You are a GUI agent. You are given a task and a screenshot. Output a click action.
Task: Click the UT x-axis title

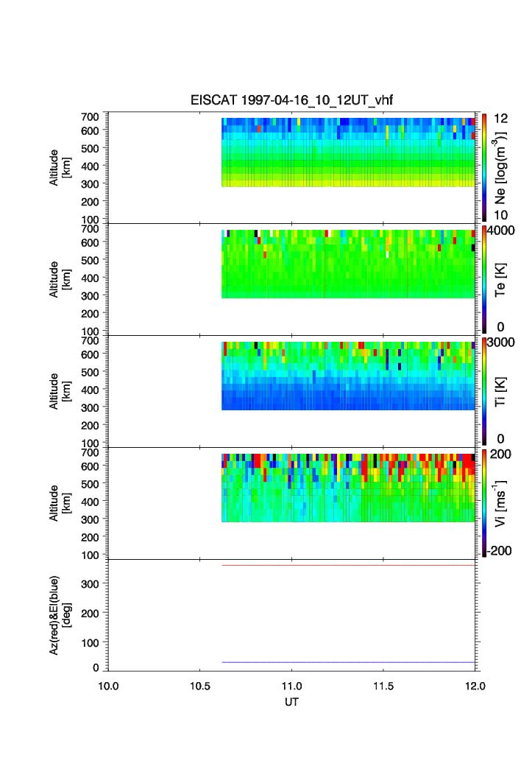click(291, 702)
